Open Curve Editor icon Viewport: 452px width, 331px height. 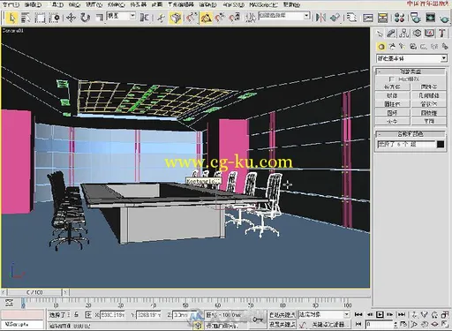[x=368, y=18]
